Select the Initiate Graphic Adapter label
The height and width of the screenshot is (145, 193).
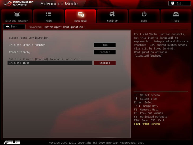pyautogui.click(x=27, y=45)
